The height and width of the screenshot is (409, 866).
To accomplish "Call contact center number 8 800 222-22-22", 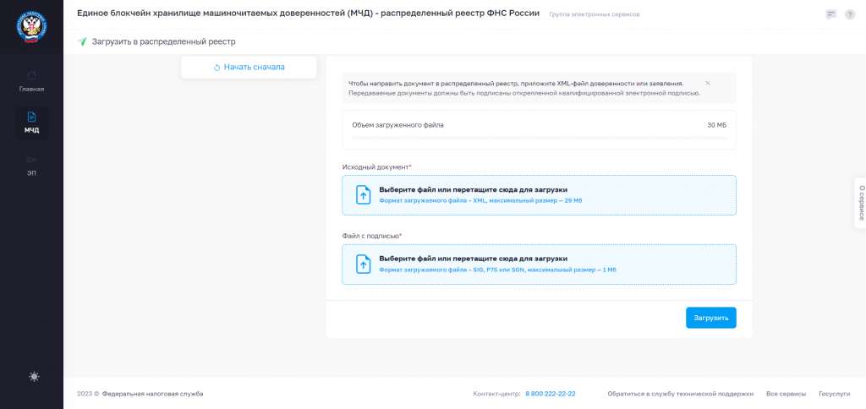I will tap(550, 394).
